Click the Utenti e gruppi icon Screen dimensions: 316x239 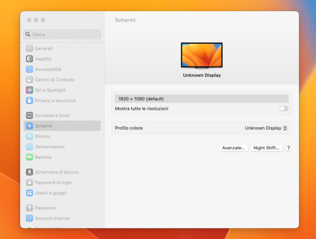click(x=29, y=193)
